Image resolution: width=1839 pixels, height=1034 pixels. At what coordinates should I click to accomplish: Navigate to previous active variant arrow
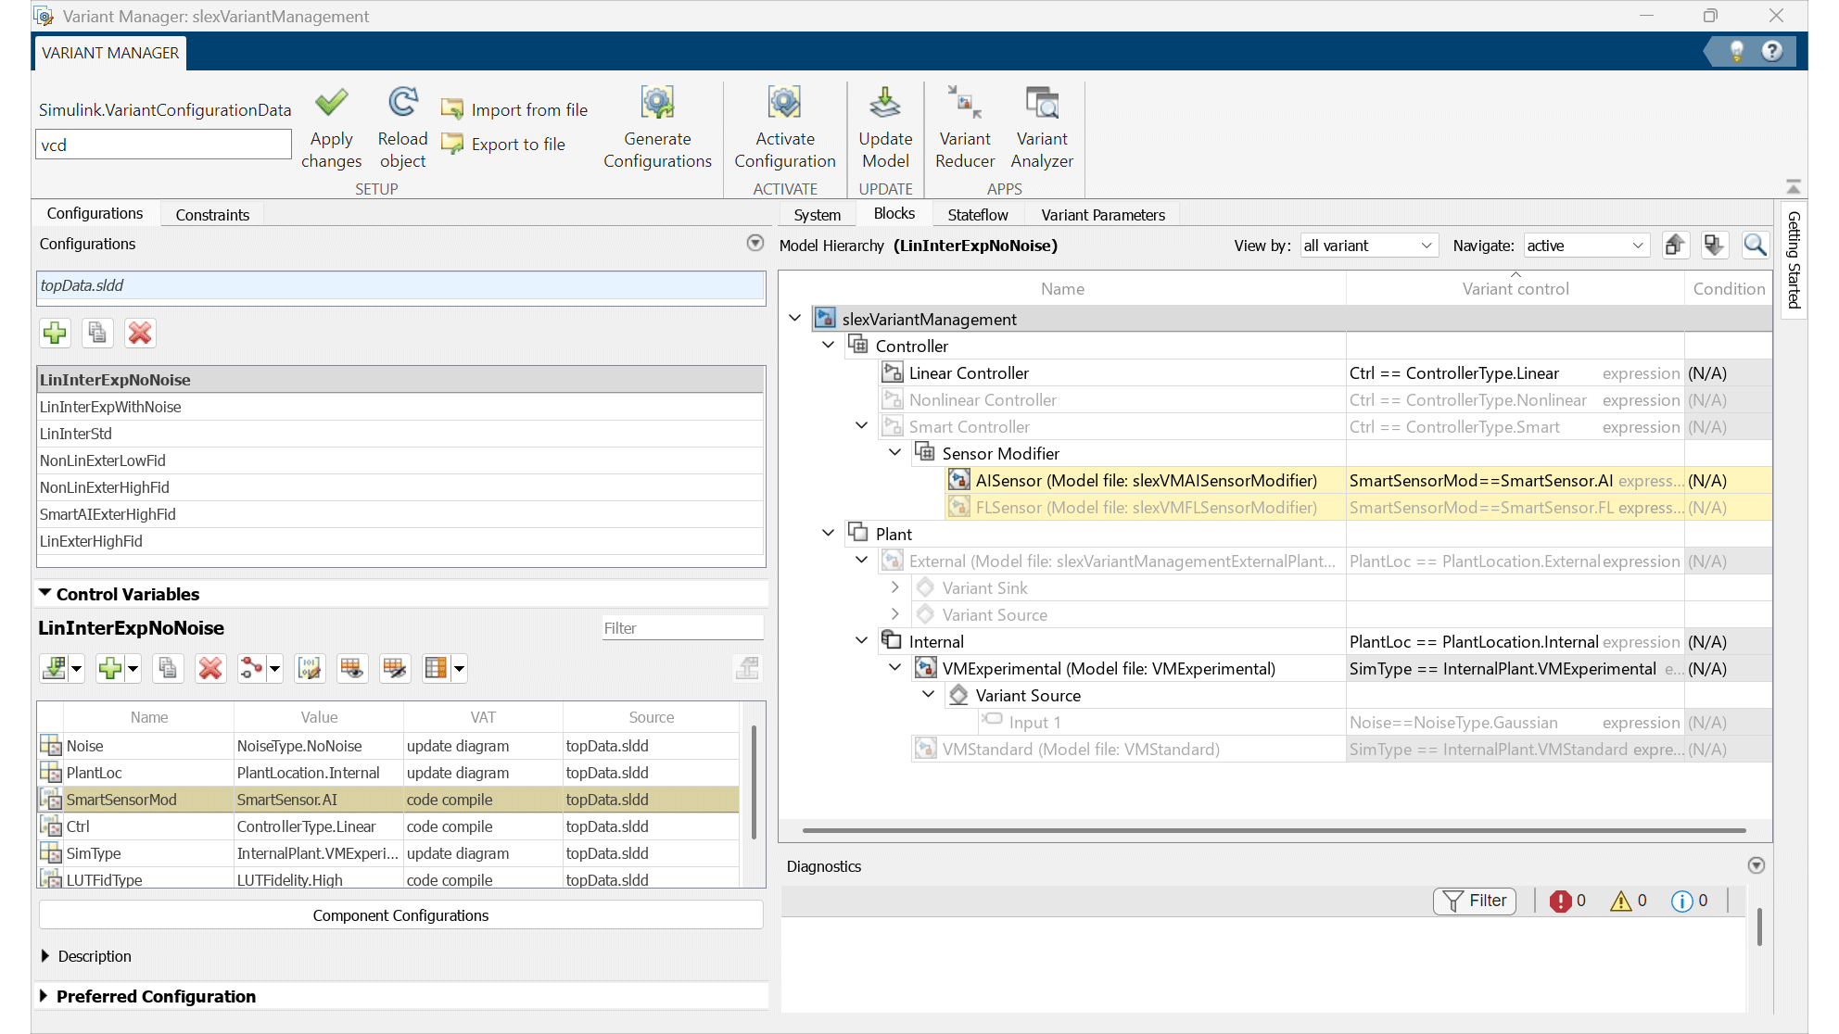[x=1674, y=246]
